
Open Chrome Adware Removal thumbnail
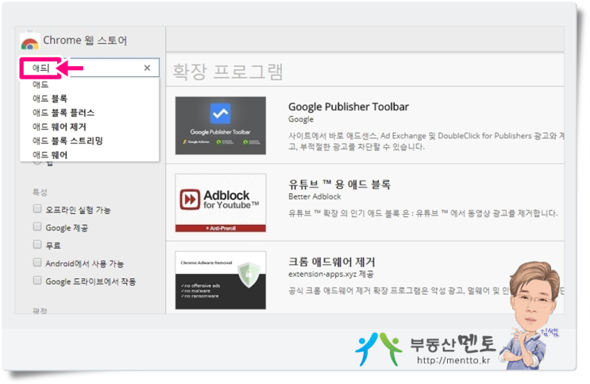pos(221,280)
